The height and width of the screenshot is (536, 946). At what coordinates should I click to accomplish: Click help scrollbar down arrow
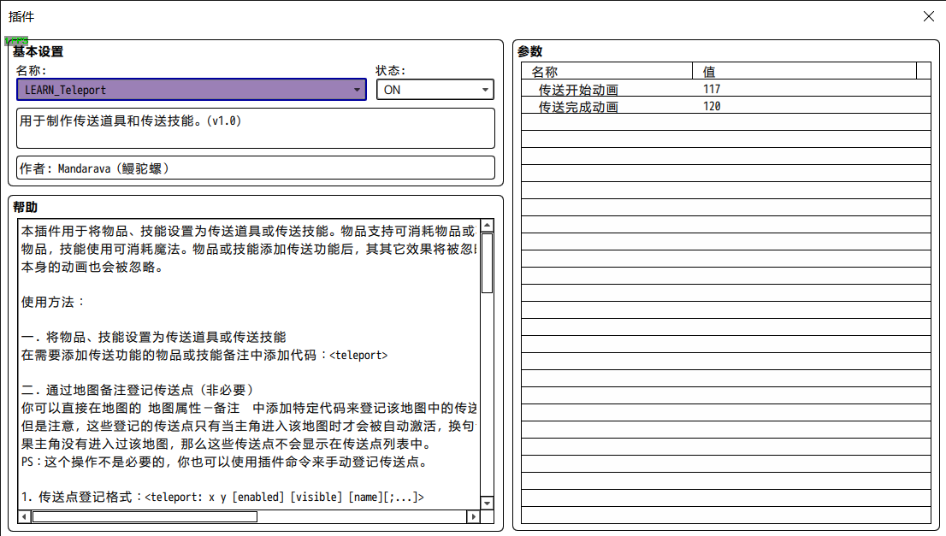[x=488, y=503]
